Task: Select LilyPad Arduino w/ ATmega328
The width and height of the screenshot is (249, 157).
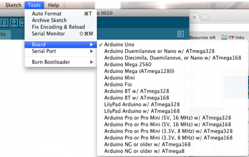Action: tap(142, 105)
